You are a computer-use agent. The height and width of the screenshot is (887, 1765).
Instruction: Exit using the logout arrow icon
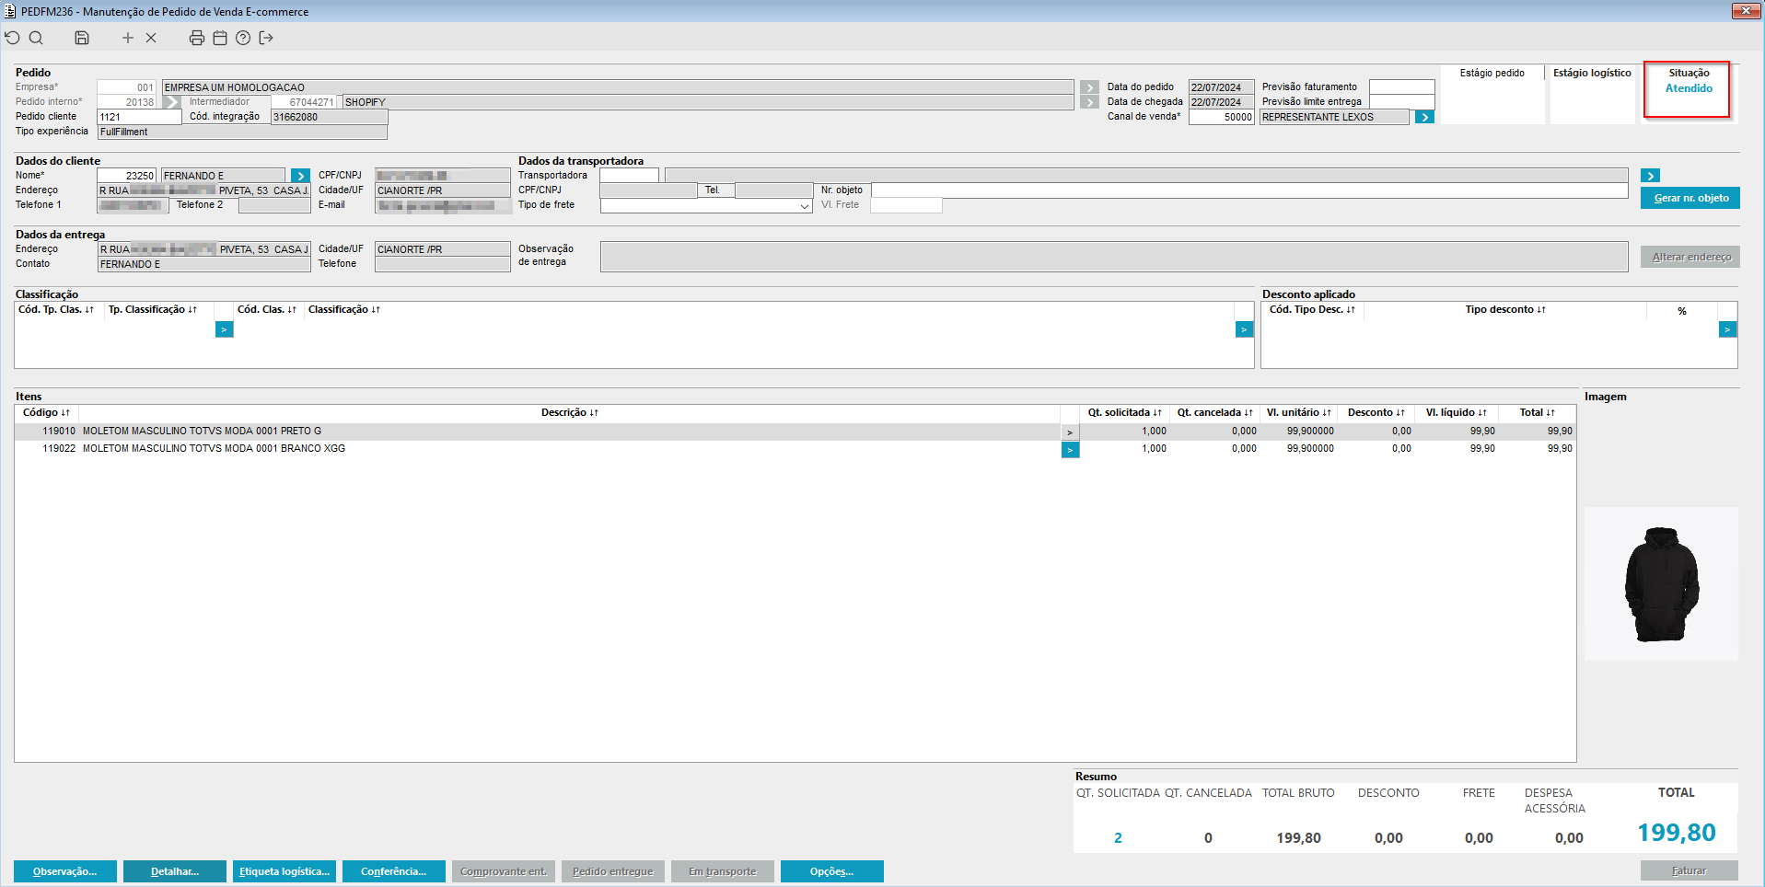click(x=266, y=38)
